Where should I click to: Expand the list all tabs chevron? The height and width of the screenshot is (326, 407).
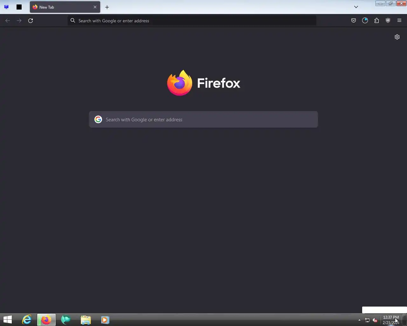[x=356, y=7]
